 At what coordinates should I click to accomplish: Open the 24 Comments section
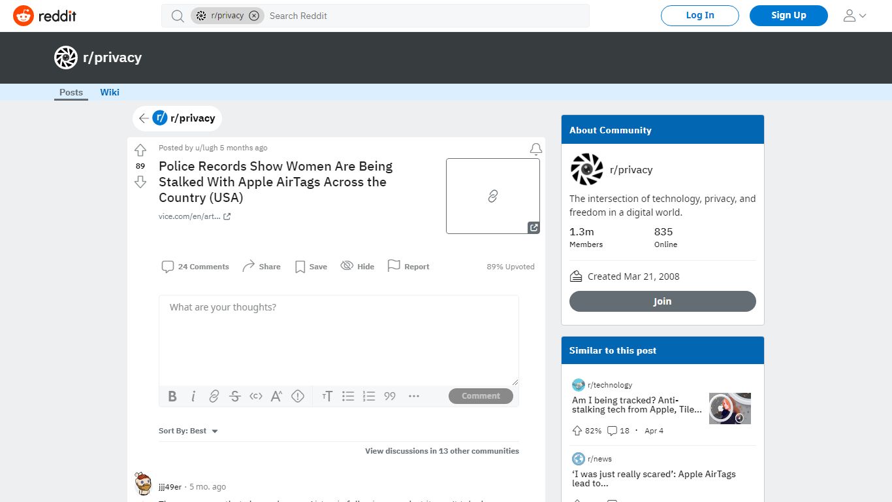click(x=195, y=267)
